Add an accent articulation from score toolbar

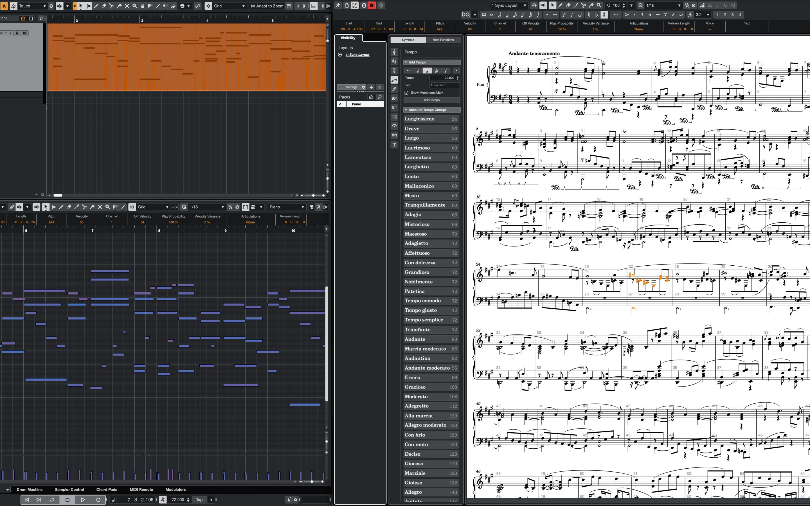[627, 14]
